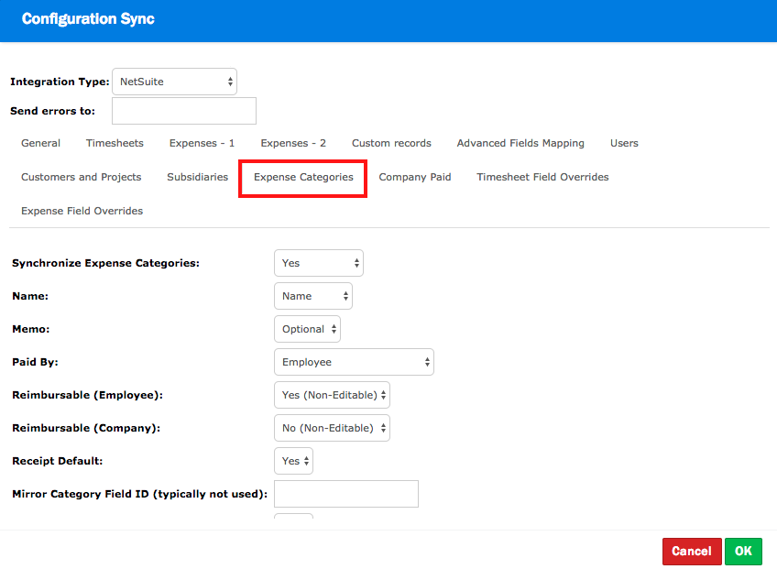Viewport: 777px width, 569px height.
Task: Expand Reimbursable (Employee) dropdown
Action: (x=332, y=395)
